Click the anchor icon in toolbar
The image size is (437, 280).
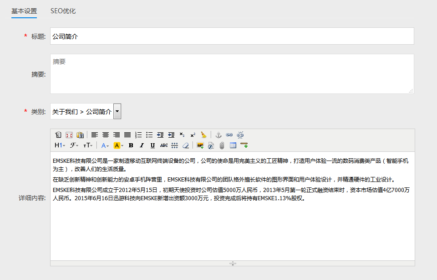pos(218,135)
